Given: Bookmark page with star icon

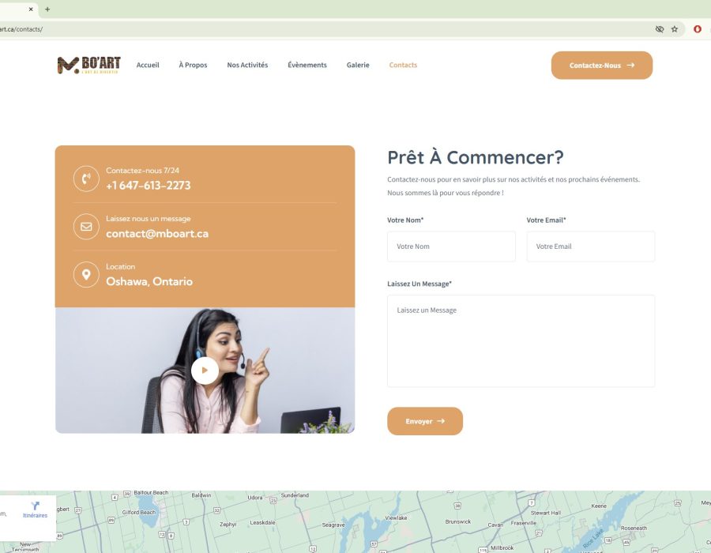Looking at the screenshot, I should 675,29.
